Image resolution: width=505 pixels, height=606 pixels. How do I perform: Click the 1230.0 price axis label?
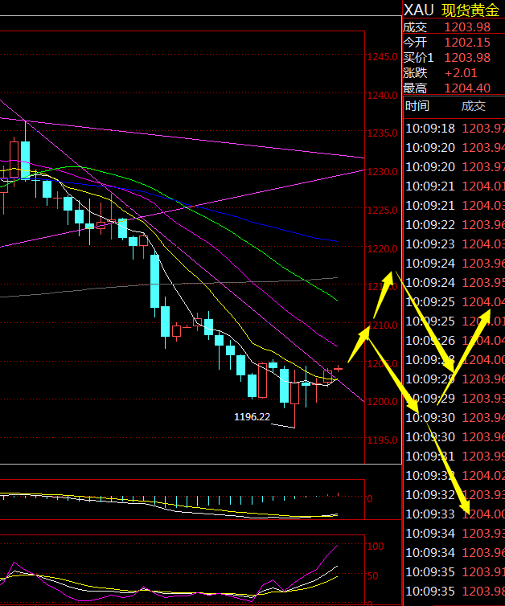tap(382, 172)
